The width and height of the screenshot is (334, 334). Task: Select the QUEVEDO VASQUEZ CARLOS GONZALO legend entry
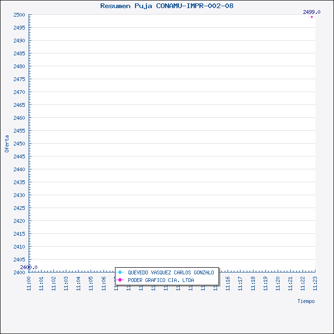point(171,272)
